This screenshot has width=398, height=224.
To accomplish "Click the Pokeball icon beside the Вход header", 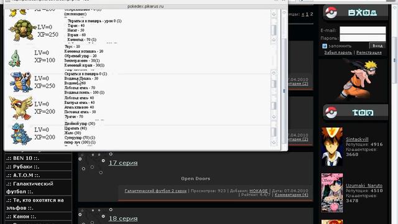I will click(331, 12).
